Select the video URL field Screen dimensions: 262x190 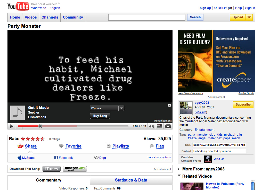(219, 145)
